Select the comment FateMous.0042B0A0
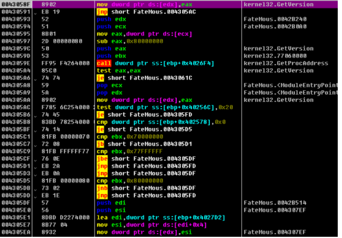This screenshot has height=238, width=342. [275, 27]
